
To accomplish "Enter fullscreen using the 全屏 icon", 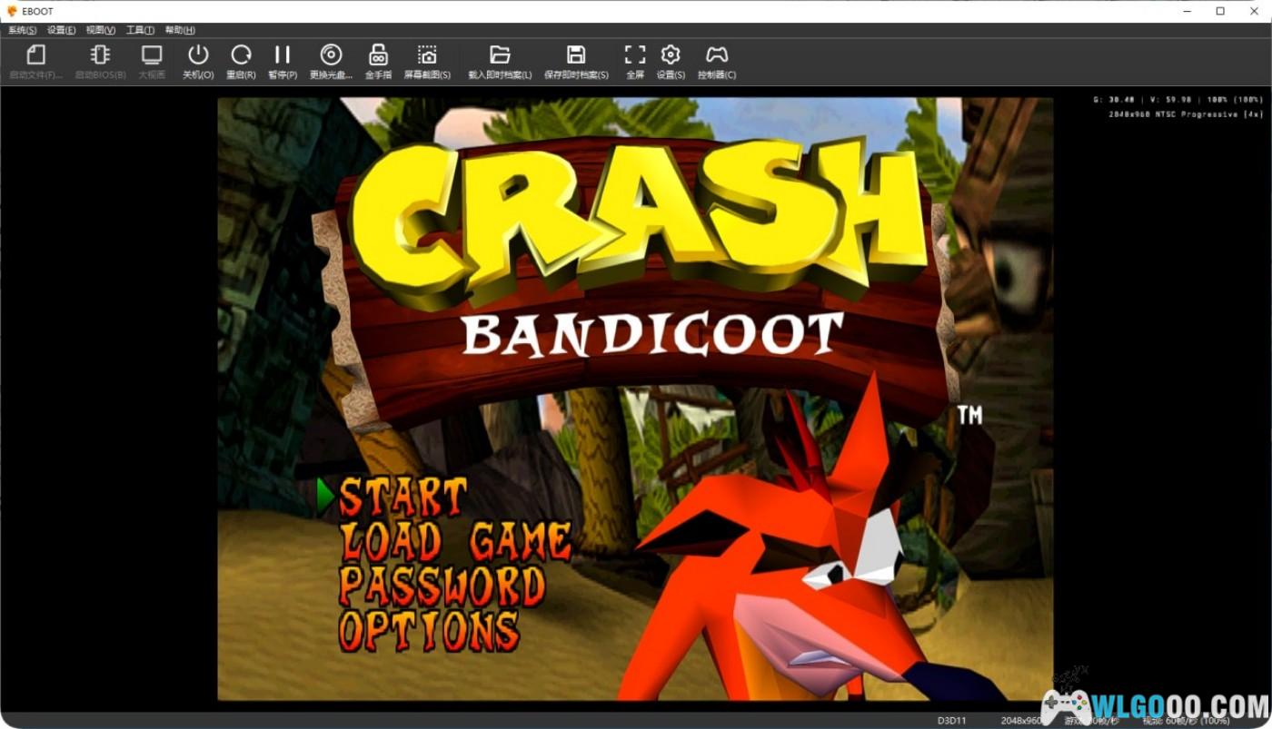I will (635, 56).
